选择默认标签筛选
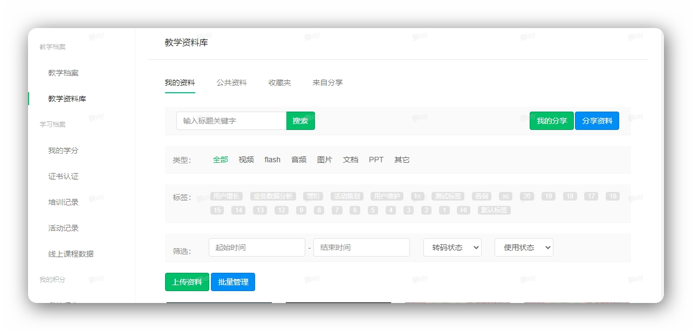The height and width of the screenshot is (331, 692). tap(494, 210)
